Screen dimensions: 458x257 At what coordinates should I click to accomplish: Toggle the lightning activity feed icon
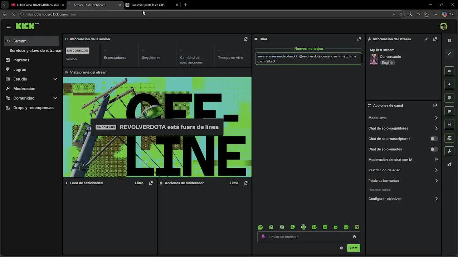click(449, 85)
